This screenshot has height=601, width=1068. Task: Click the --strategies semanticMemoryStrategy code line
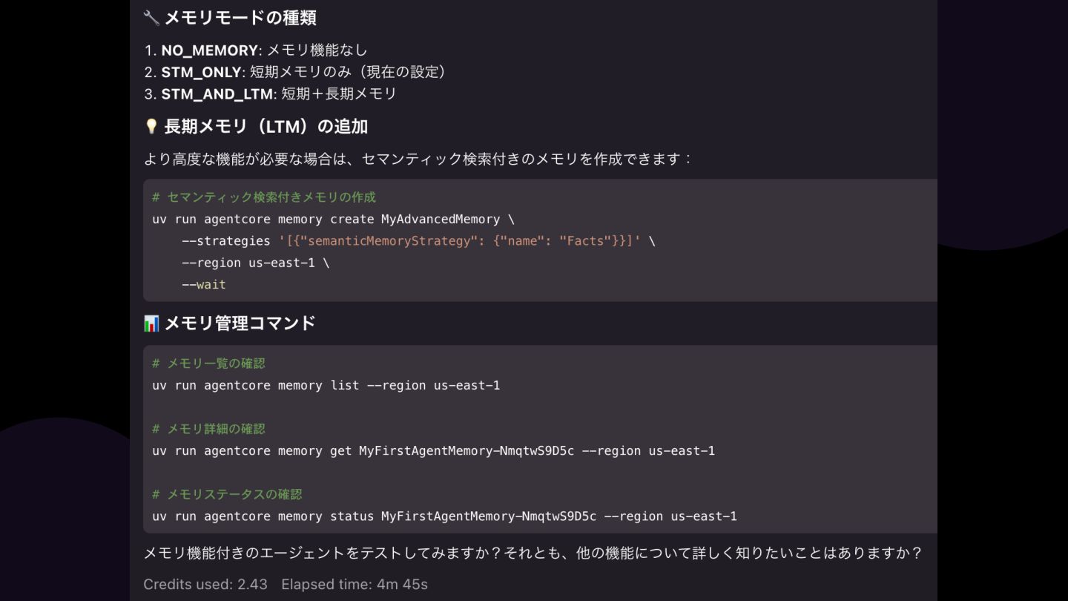coord(418,241)
